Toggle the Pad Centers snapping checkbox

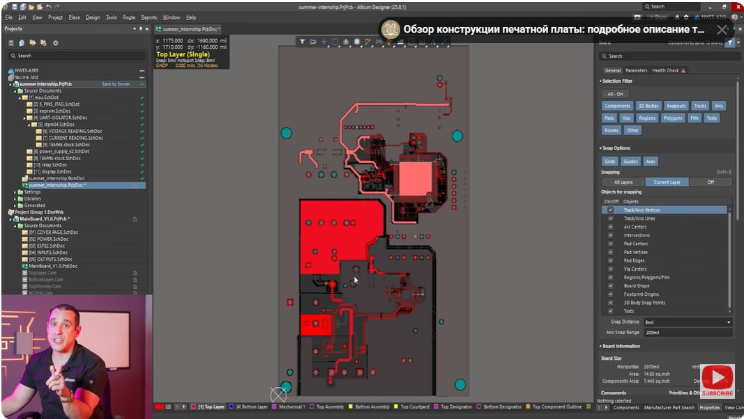pyautogui.click(x=610, y=244)
